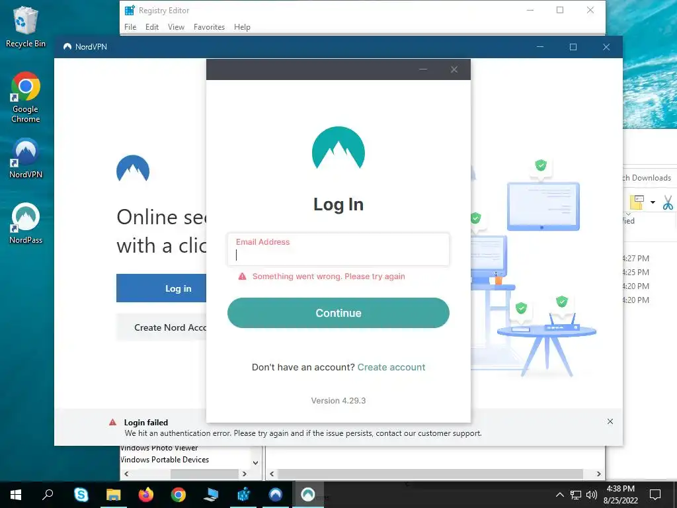The height and width of the screenshot is (508, 677).
Task: Open Registry Editor Favorites menu
Action: [x=209, y=26]
